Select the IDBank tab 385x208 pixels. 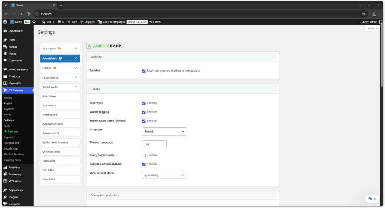(x=60, y=68)
